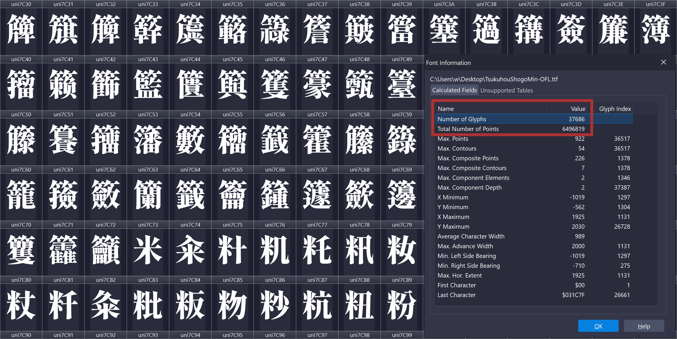Select the Average Character Width row
Screen dimensions: 677x339
(x=534, y=236)
